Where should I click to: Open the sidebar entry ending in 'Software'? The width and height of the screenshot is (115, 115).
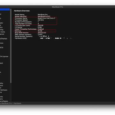tap(4, 90)
